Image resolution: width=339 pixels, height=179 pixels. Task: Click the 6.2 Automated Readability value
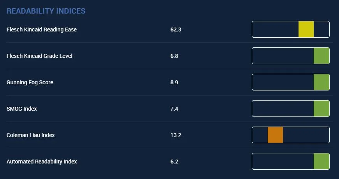coord(174,162)
